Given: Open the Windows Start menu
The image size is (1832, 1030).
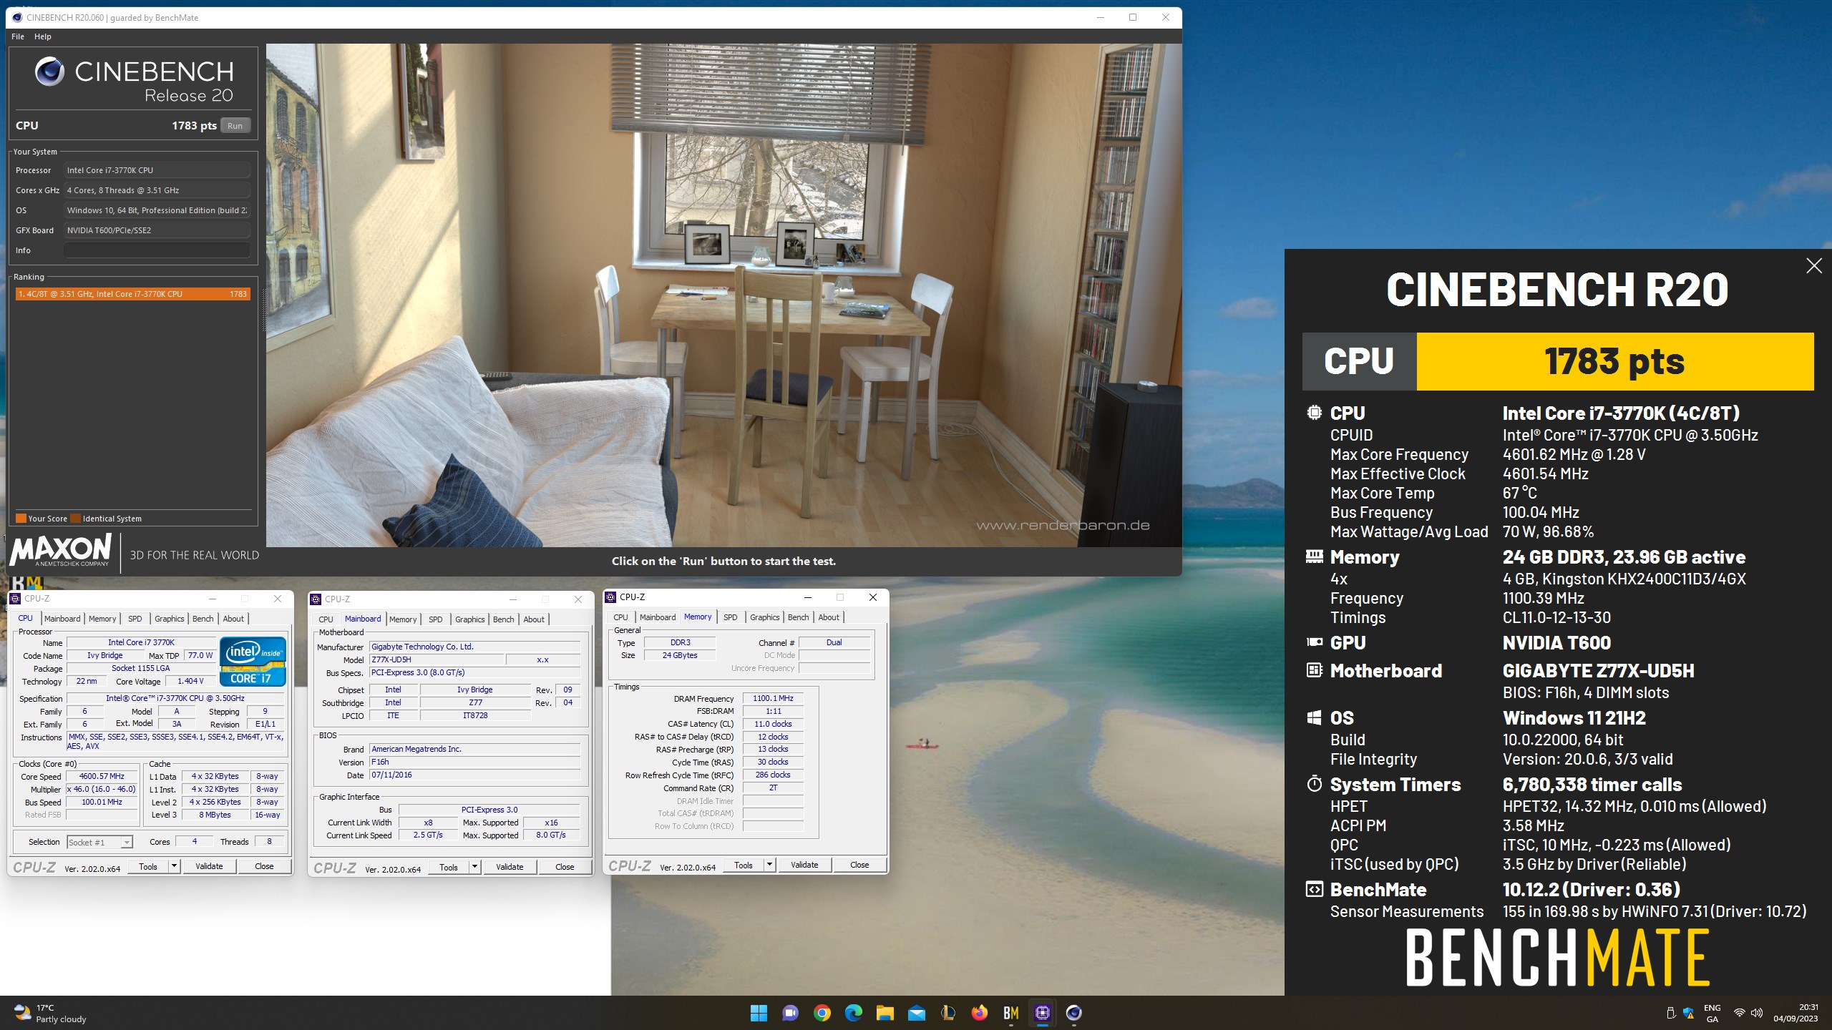Looking at the screenshot, I should pos(759,1012).
